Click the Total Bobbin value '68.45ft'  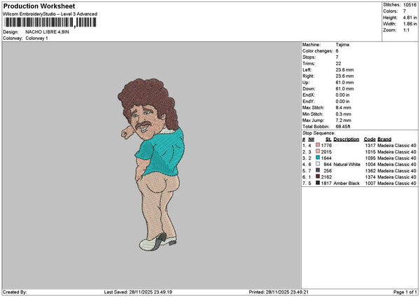(x=343, y=127)
